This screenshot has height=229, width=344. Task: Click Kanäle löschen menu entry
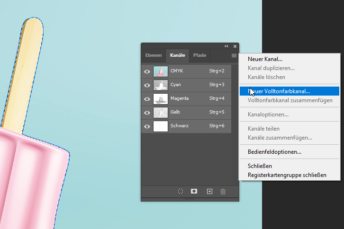point(266,77)
